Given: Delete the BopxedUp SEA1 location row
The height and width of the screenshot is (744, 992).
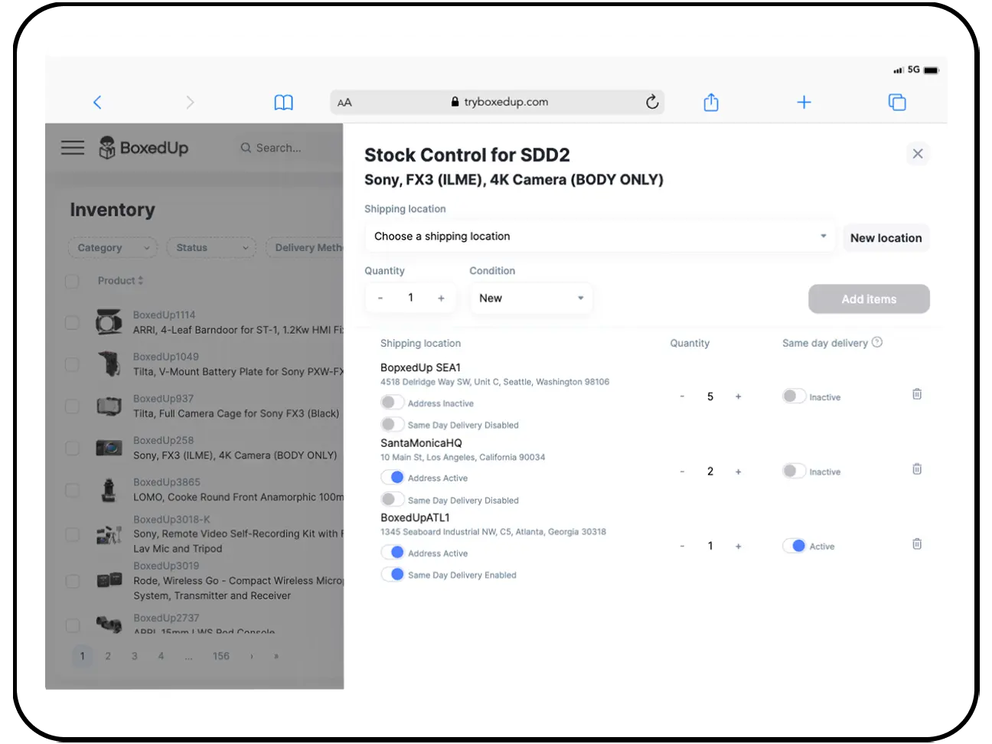Looking at the screenshot, I should point(916,394).
